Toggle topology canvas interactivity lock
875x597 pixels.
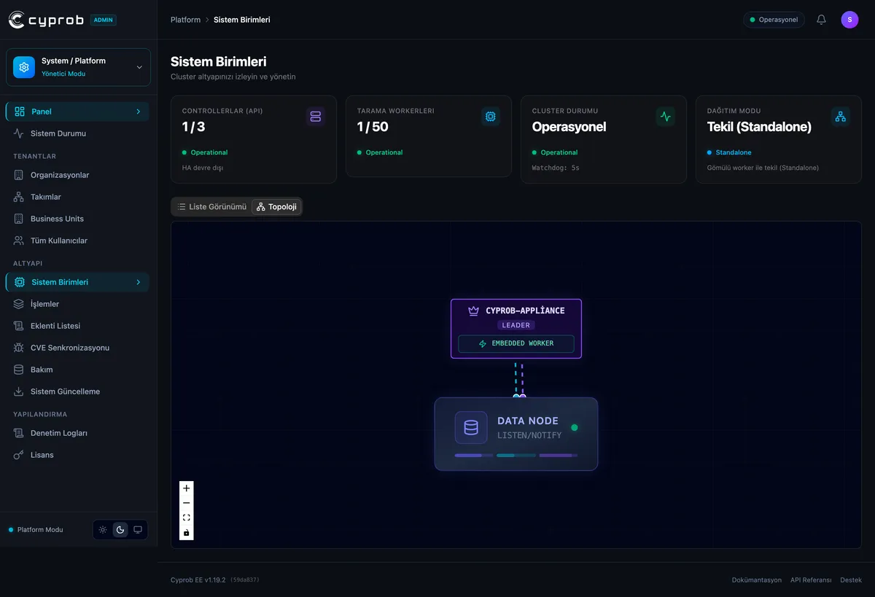coord(187,532)
